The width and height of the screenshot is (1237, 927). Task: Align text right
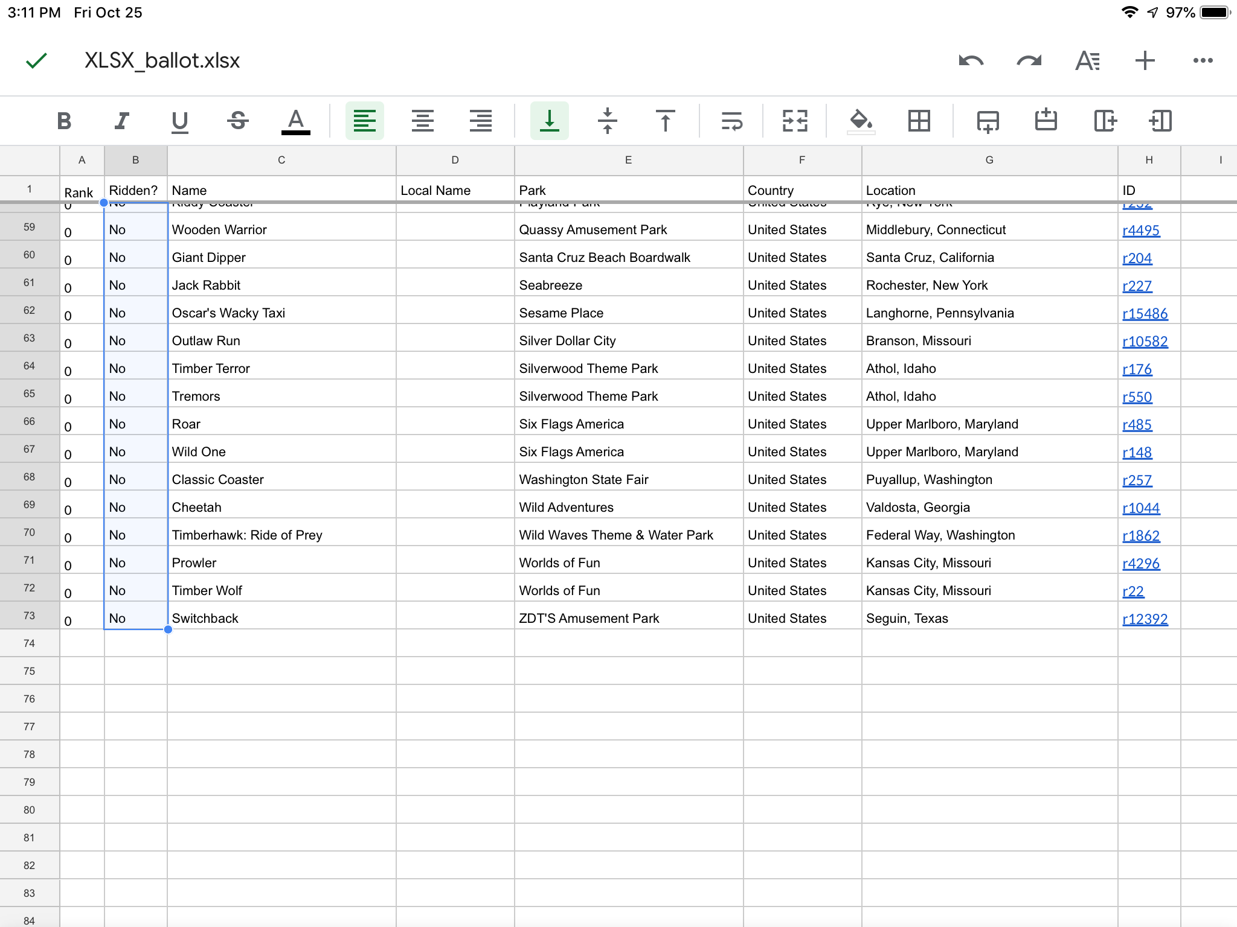pos(481,121)
